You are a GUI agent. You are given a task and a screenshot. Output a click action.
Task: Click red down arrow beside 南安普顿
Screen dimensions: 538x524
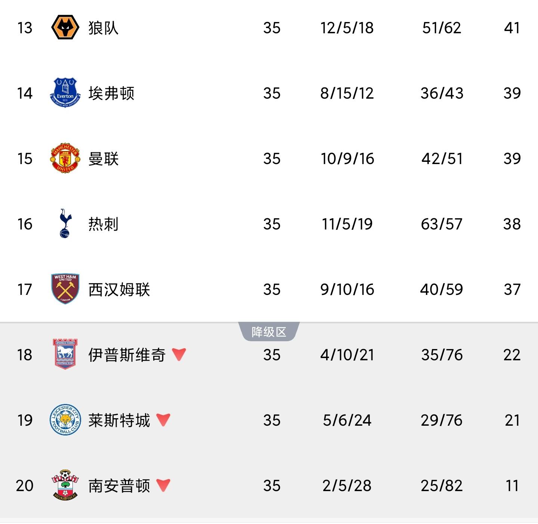click(163, 485)
